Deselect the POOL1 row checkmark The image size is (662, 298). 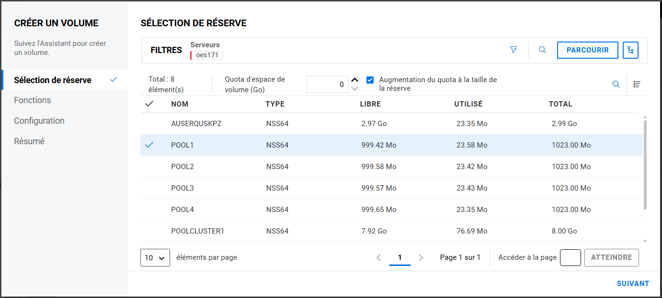[x=149, y=145]
